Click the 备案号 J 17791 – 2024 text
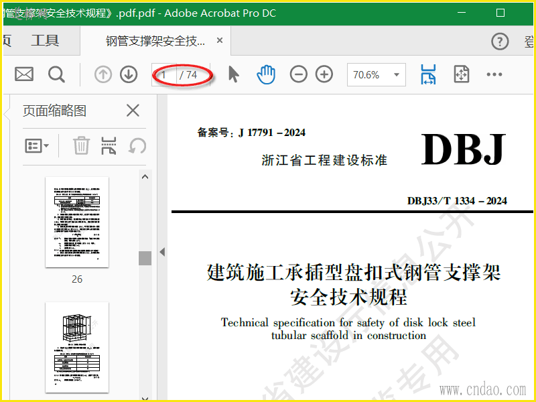This screenshot has height=402, width=536. coord(251,132)
